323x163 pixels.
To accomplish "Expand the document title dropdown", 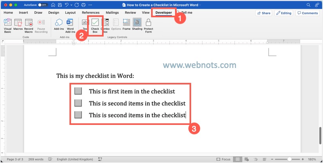I will 200,5.
